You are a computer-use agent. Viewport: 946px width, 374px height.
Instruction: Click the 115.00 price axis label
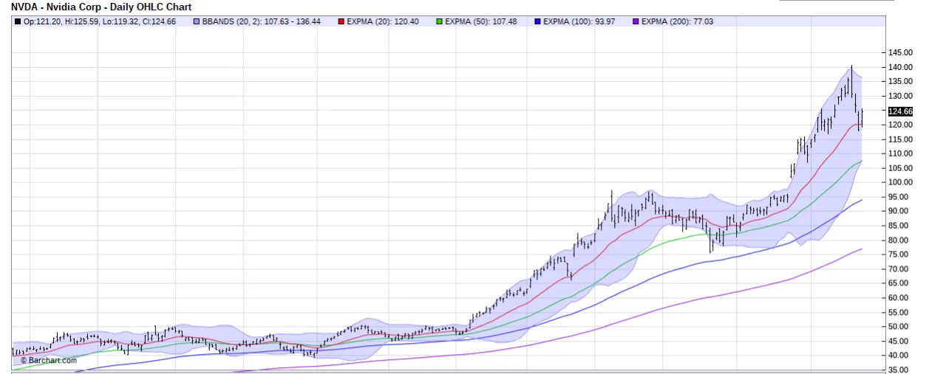(900, 139)
